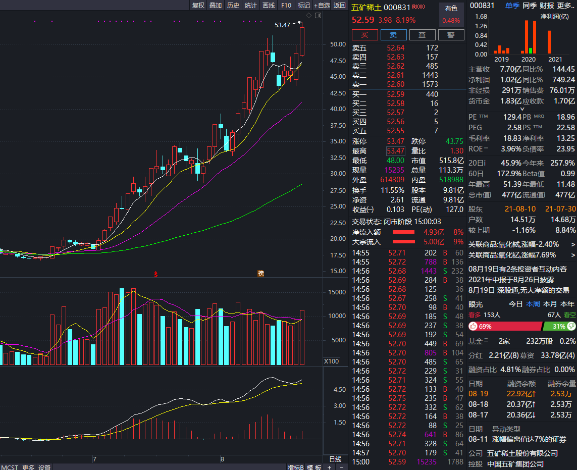Open the 财报 tab
This screenshot has width=577, height=470.
click(547, 6)
